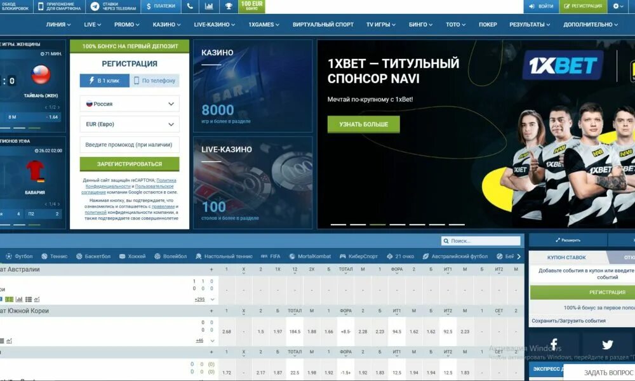Select the Баскетбол sport filter
The width and height of the screenshot is (635, 381).
pyautogui.click(x=93, y=257)
